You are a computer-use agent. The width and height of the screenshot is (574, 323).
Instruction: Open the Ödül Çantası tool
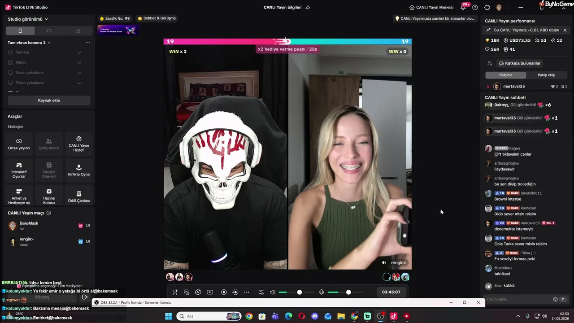(x=78, y=196)
